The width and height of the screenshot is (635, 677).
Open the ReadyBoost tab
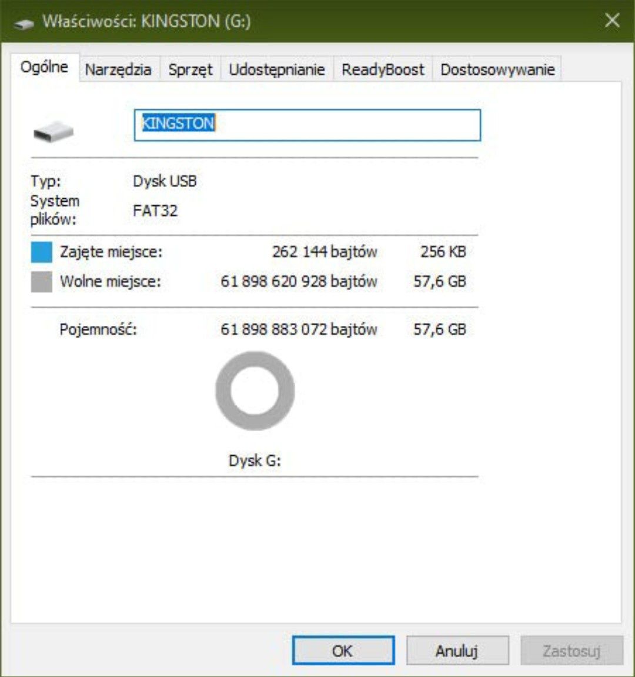[x=383, y=69]
